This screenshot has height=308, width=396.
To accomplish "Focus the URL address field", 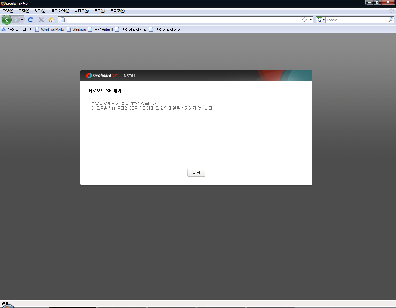I will [x=184, y=20].
